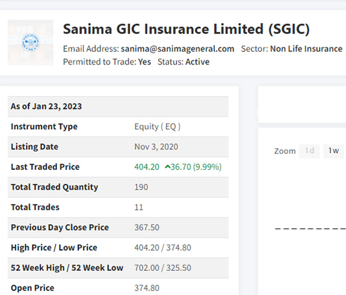Click the 36.70 (9.99%) price change text
346x295 pixels.
click(x=197, y=167)
